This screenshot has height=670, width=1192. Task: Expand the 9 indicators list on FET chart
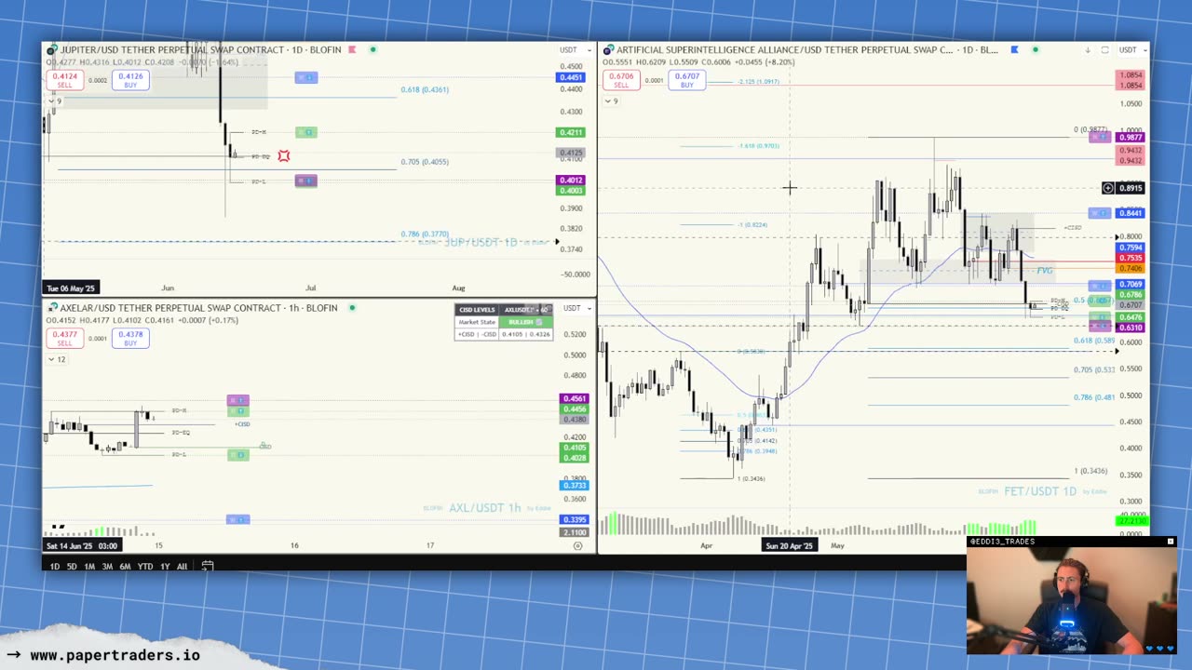[x=612, y=100]
